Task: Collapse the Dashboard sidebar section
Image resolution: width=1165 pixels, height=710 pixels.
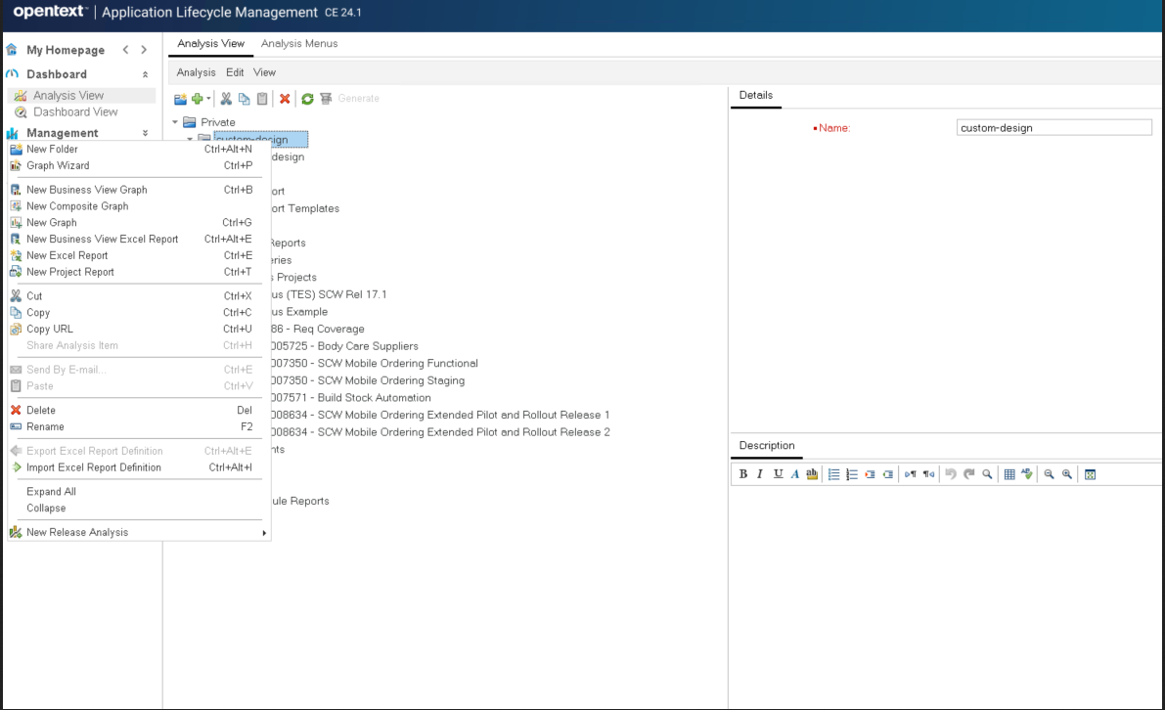Action: click(145, 74)
